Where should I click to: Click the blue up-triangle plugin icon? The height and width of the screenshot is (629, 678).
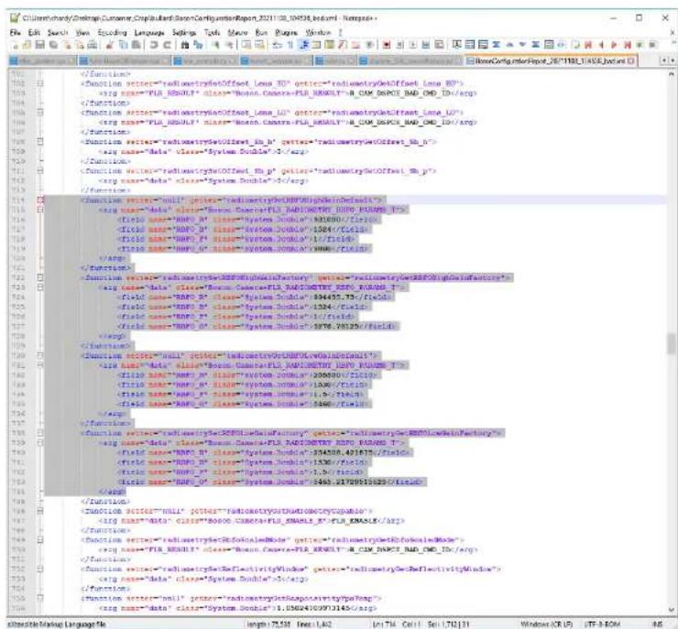[509, 45]
